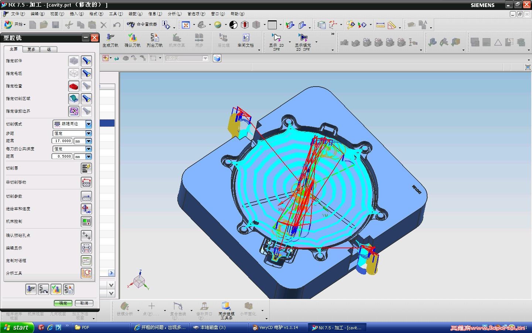Click 指定修剪边界 trim boundary icon
This screenshot has height=333, width=532.
(74, 111)
